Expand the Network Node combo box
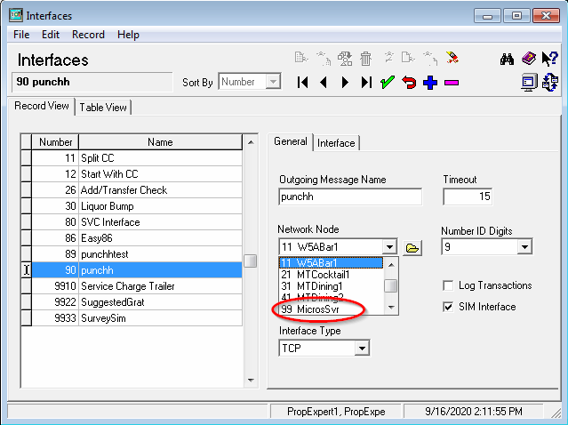The image size is (568, 425). coord(389,247)
